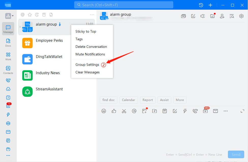Image resolution: width=248 pixels, height=162 pixels.
Task: Open group settings gear icon
Action: click(x=241, y=16)
